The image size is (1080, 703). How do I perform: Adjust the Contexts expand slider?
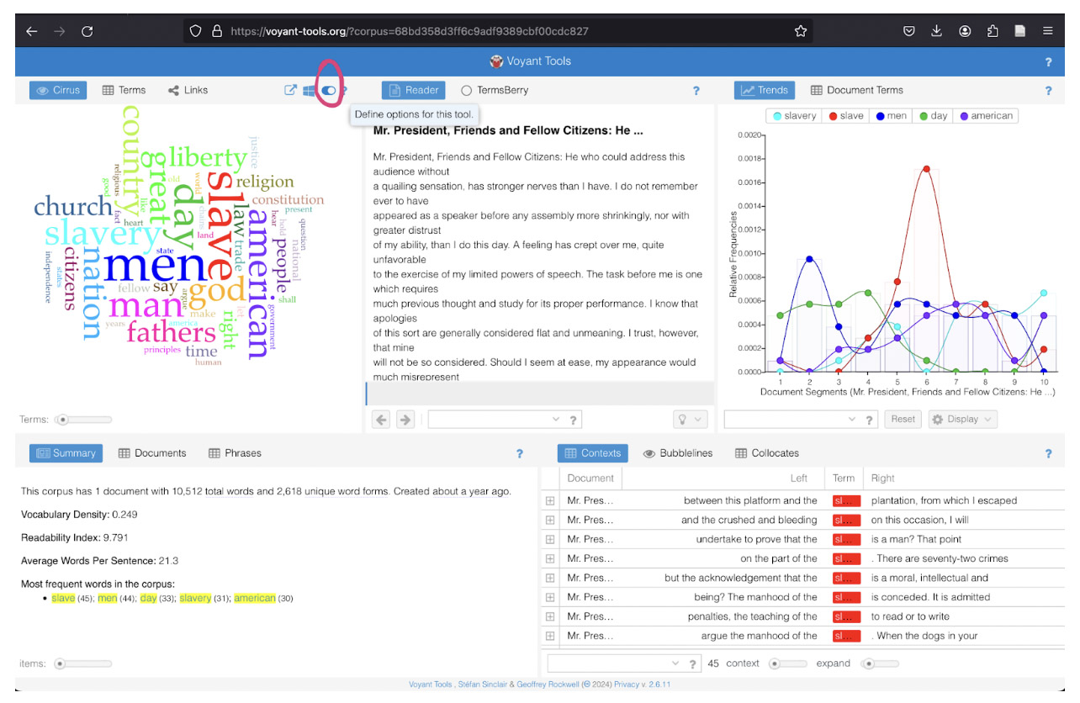click(x=880, y=663)
